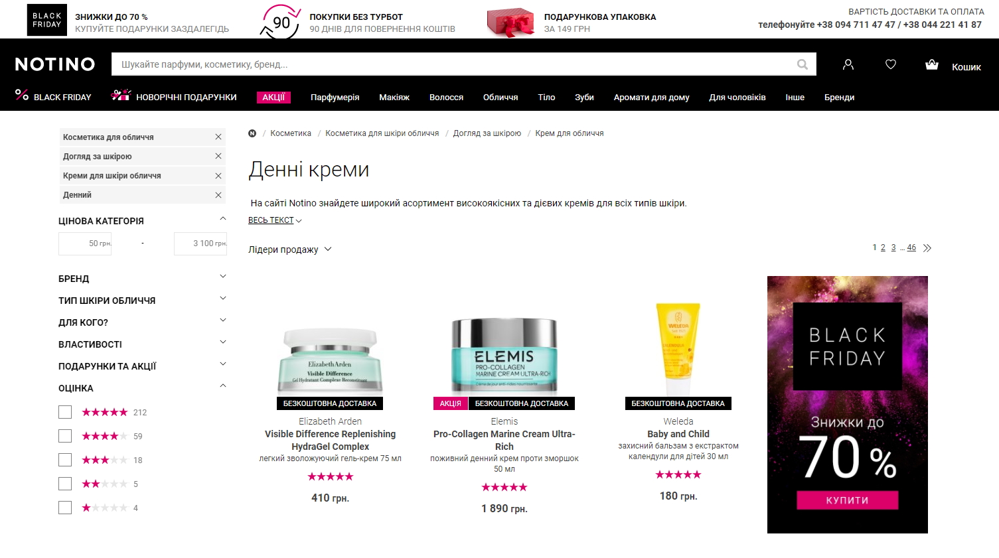Remove the 'Денний' filter
999x558 pixels.
(218, 195)
